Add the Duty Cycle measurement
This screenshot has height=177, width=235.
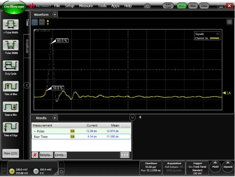click(x=10, y=66)
